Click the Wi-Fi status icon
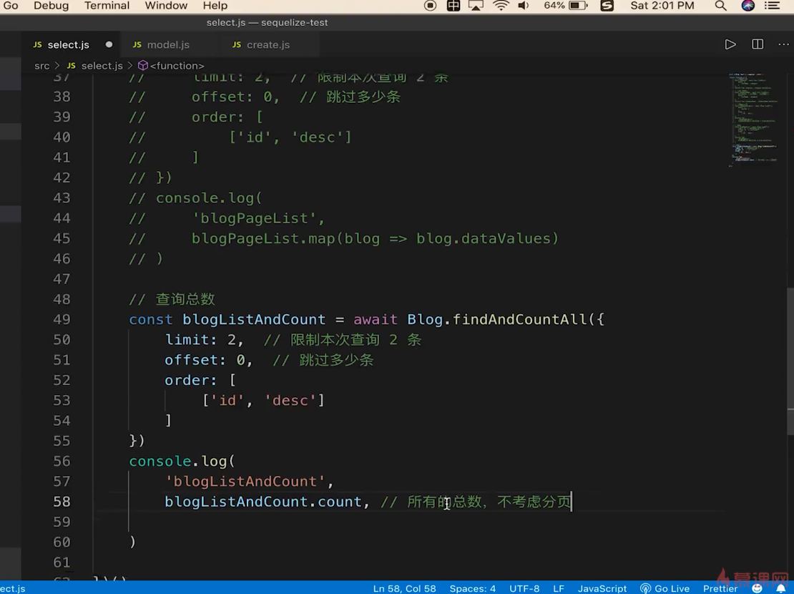The width and height of the screenshot is (794, 594). tap(501, 6)
